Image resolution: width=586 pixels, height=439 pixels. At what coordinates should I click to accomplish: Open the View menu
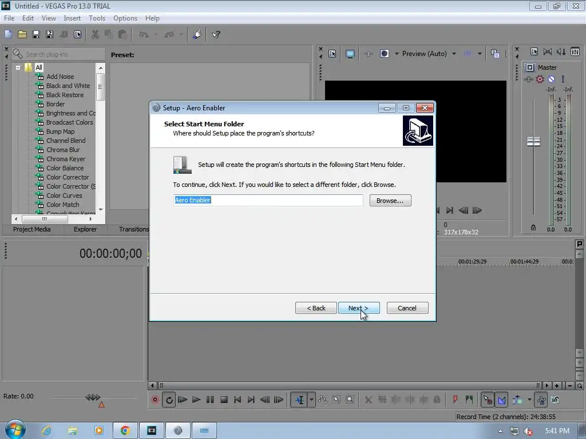pyautogui.click(x=49, y=18)
